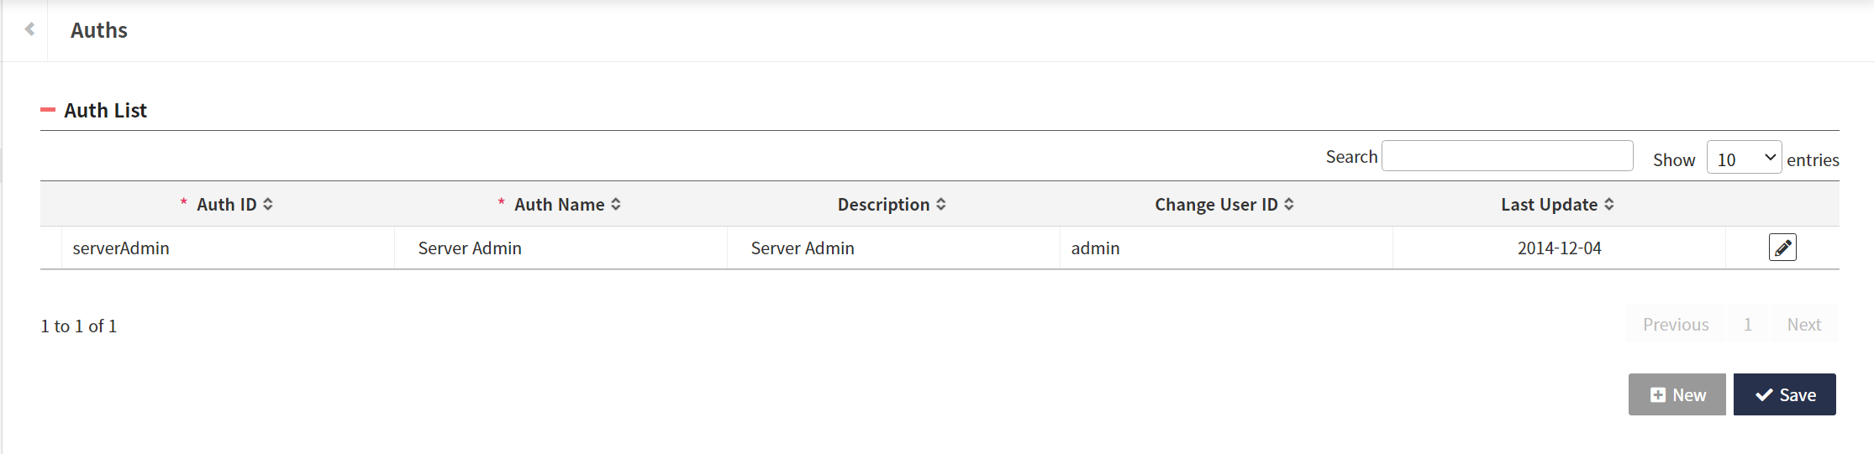
Task: Click the 2014-12-04 Last Update cell
Action: [x=1559, y=248]
